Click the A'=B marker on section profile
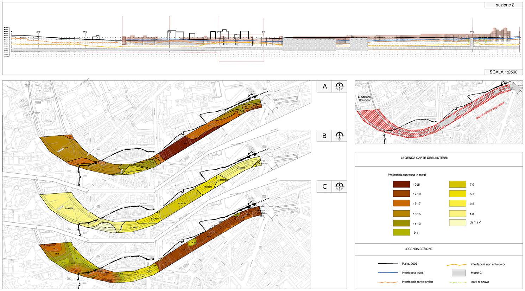Viewport: 525px width, 291px height. (x=38, y=32)
